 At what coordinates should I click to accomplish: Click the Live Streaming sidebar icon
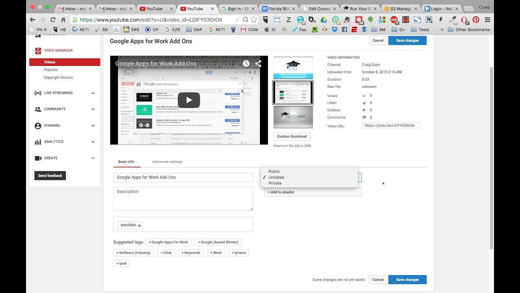38,93
